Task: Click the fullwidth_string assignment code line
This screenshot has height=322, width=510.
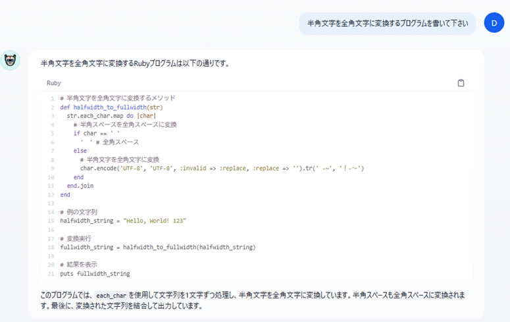Action: tap(157, 247)
